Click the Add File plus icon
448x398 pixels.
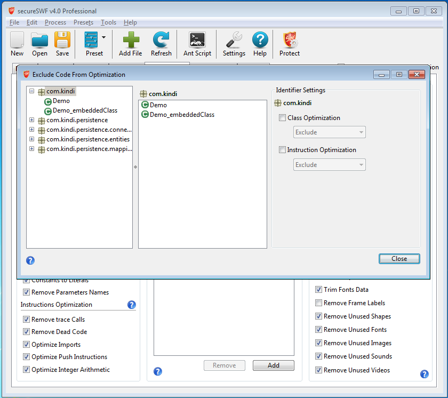coord(131,41)
